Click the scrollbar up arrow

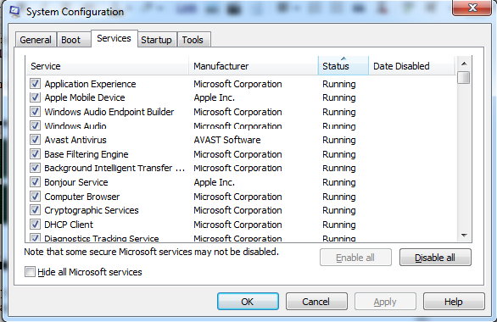pos(464,64)
